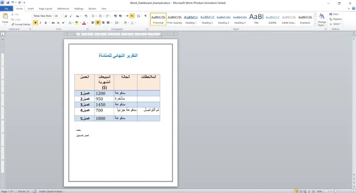The height and width of the screenshot is (193, 356).
Task: Click the Grow Font icon
Action: [66, 16]
